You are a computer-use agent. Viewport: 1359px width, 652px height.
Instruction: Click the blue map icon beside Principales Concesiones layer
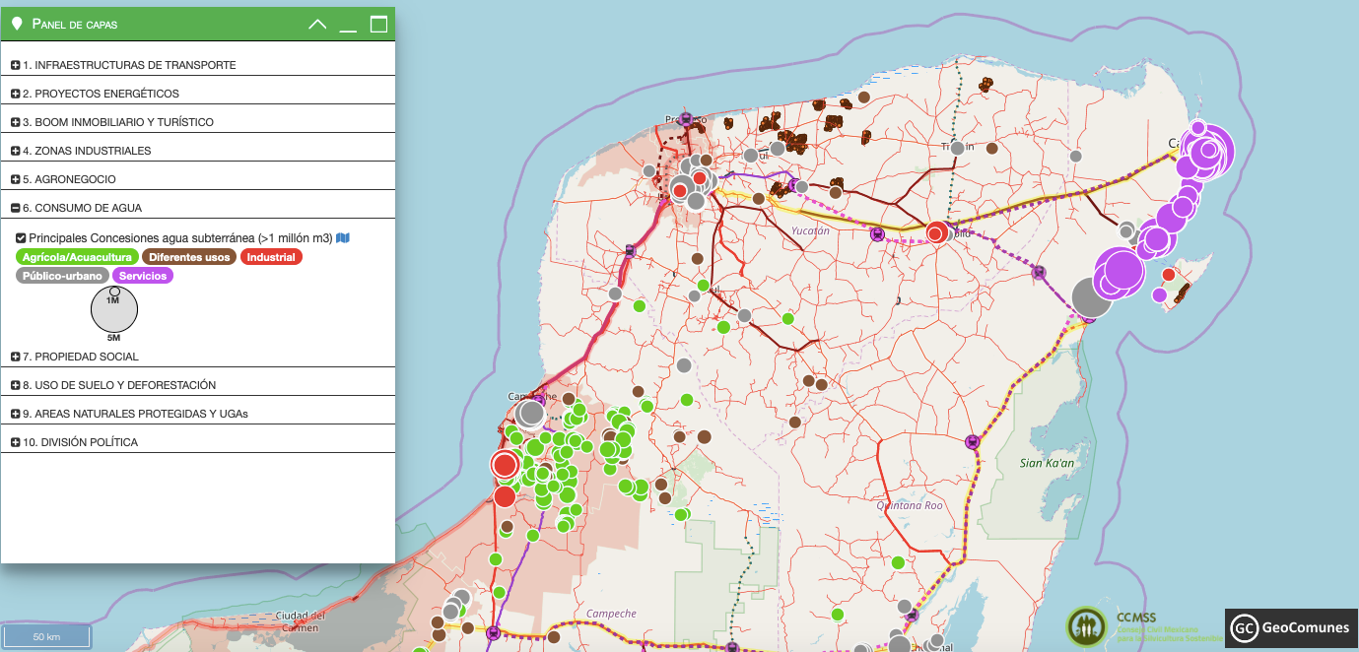(342, 237)
